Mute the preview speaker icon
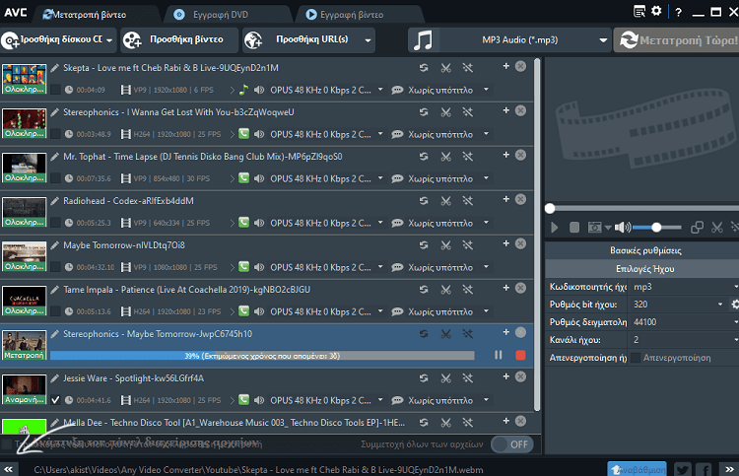 pos(622,228)
